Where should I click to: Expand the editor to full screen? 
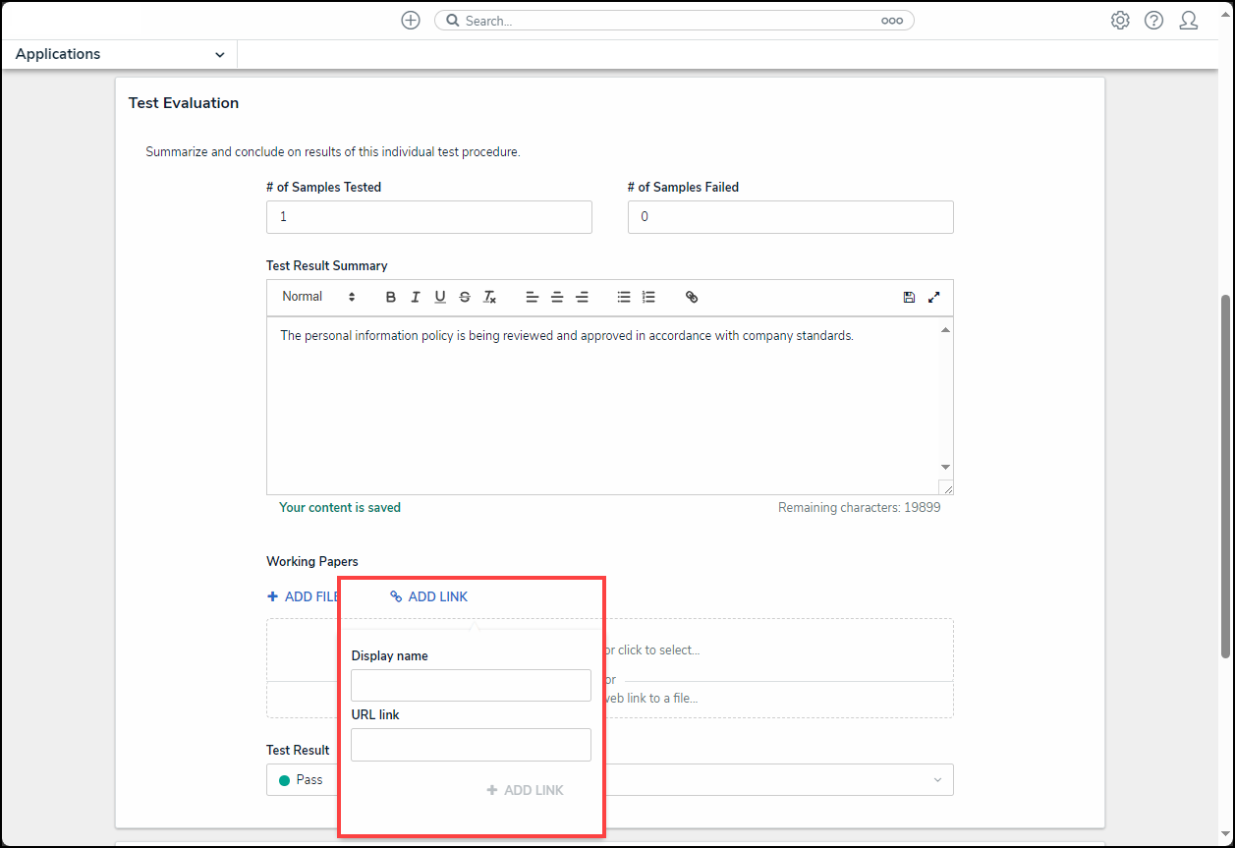934,297
